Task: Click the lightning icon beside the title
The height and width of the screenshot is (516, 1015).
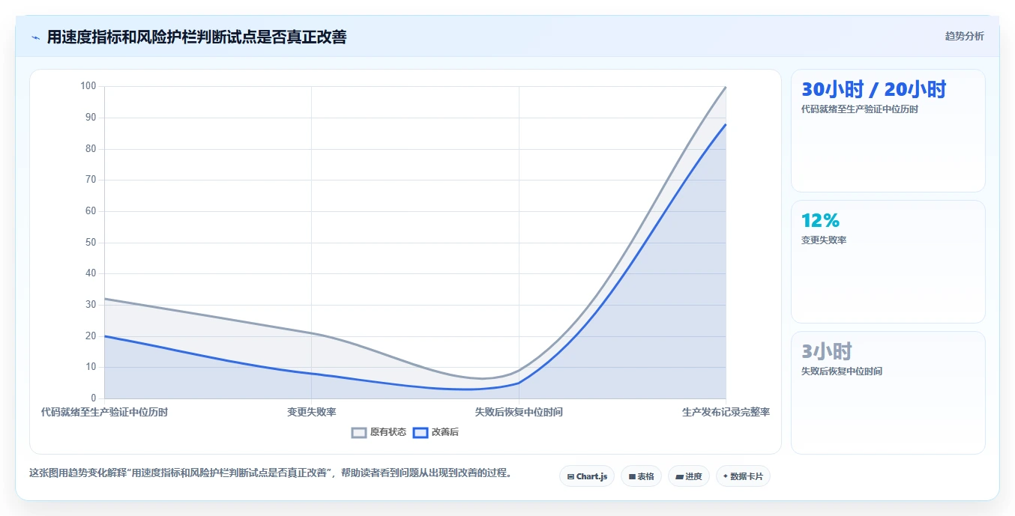Action: click(35, 37)
